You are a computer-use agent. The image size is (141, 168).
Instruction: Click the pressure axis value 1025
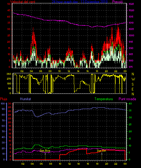pos(131,4)
